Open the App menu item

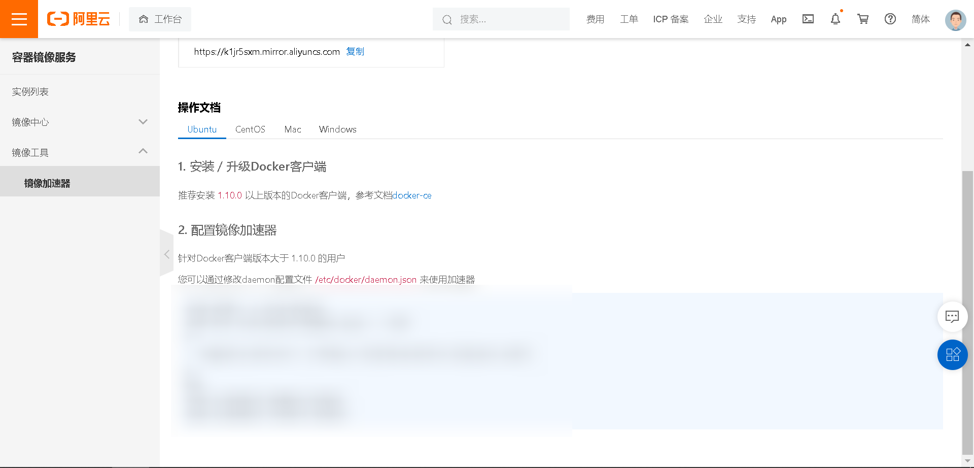point(779,19)
